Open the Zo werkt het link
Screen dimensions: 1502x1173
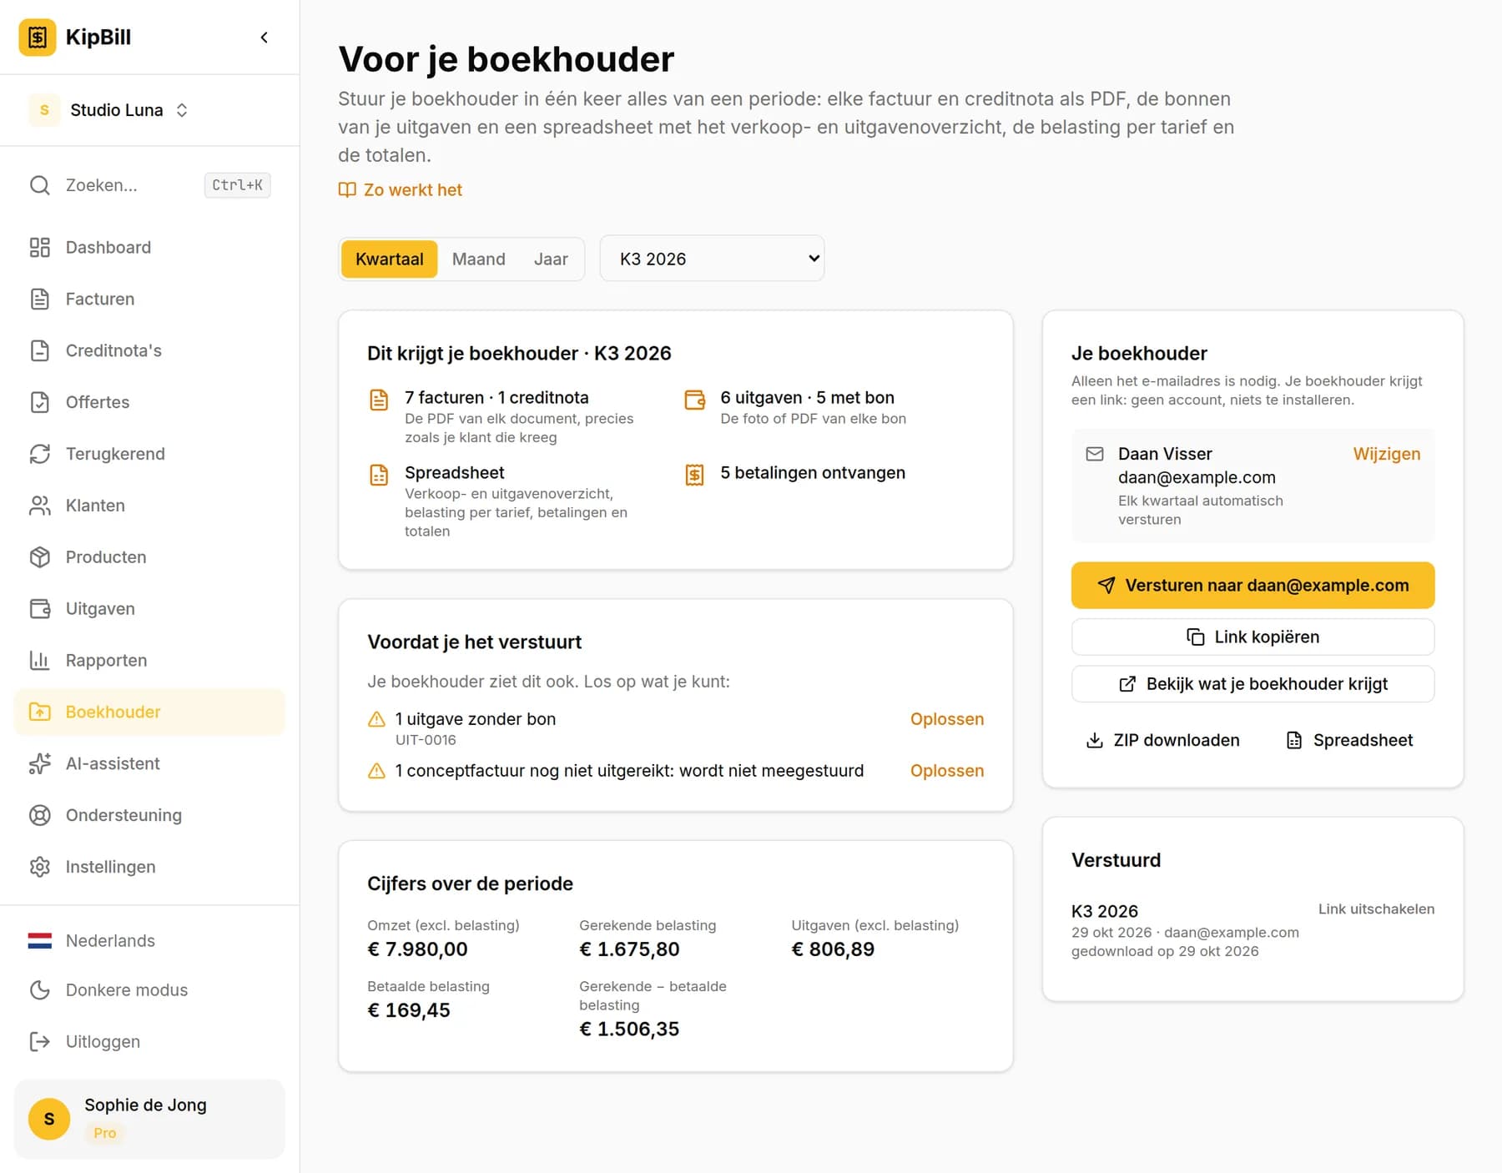[401, 190]
